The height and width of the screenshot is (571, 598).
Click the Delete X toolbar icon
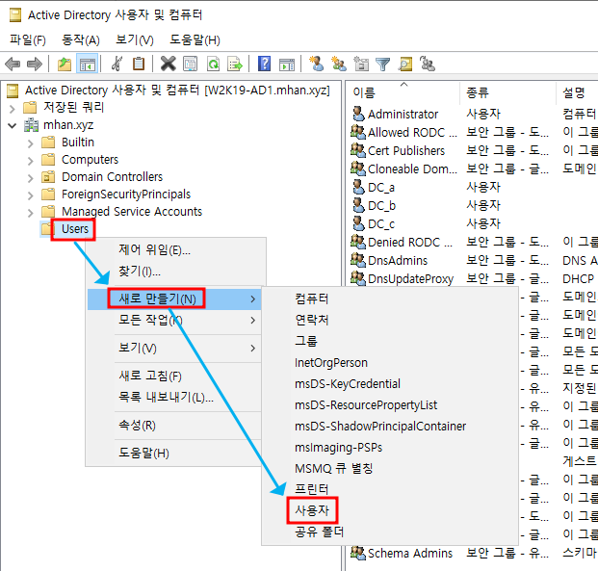(168, 64)
